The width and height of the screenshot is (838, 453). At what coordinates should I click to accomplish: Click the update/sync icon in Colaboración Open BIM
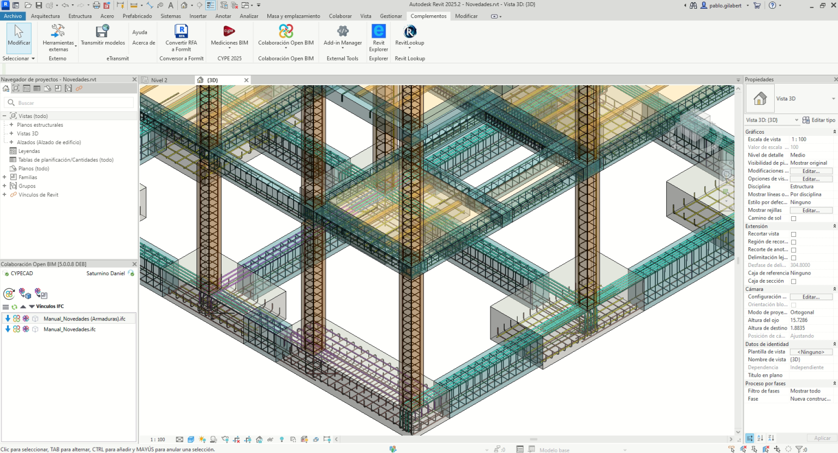click(x=9, y=293)
